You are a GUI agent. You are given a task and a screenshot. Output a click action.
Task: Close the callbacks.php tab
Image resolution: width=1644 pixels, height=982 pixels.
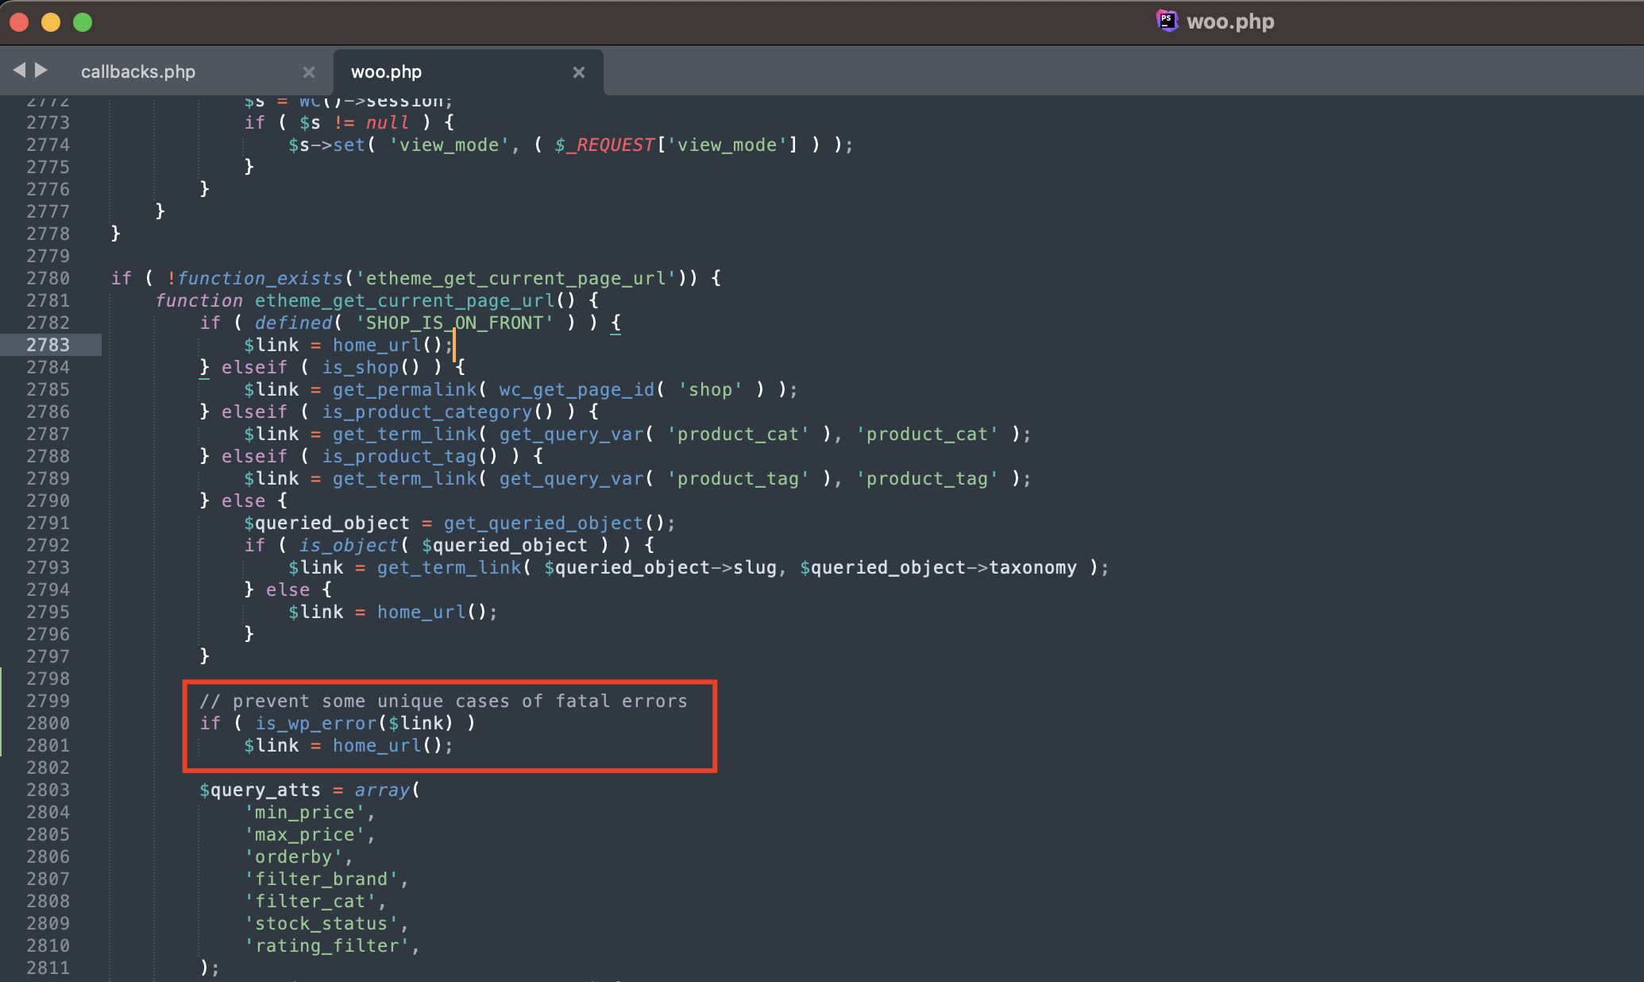(x=309, y=72)
